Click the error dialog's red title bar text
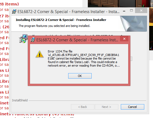153x118 pixels. [x=77, y=40]
